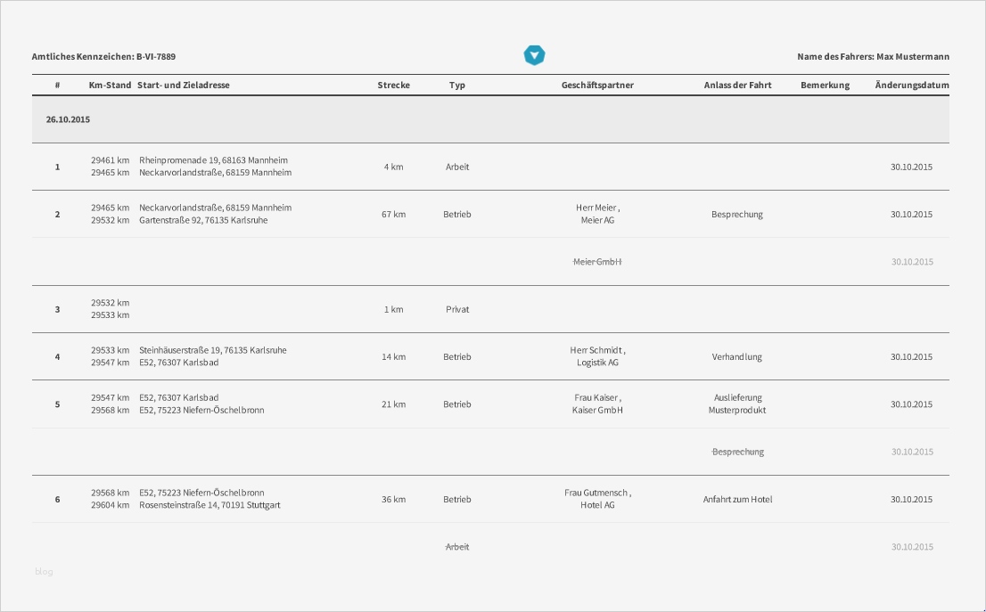
Task: Click the struck-through "Meier GmbH" entry
Action: [597, 262]
